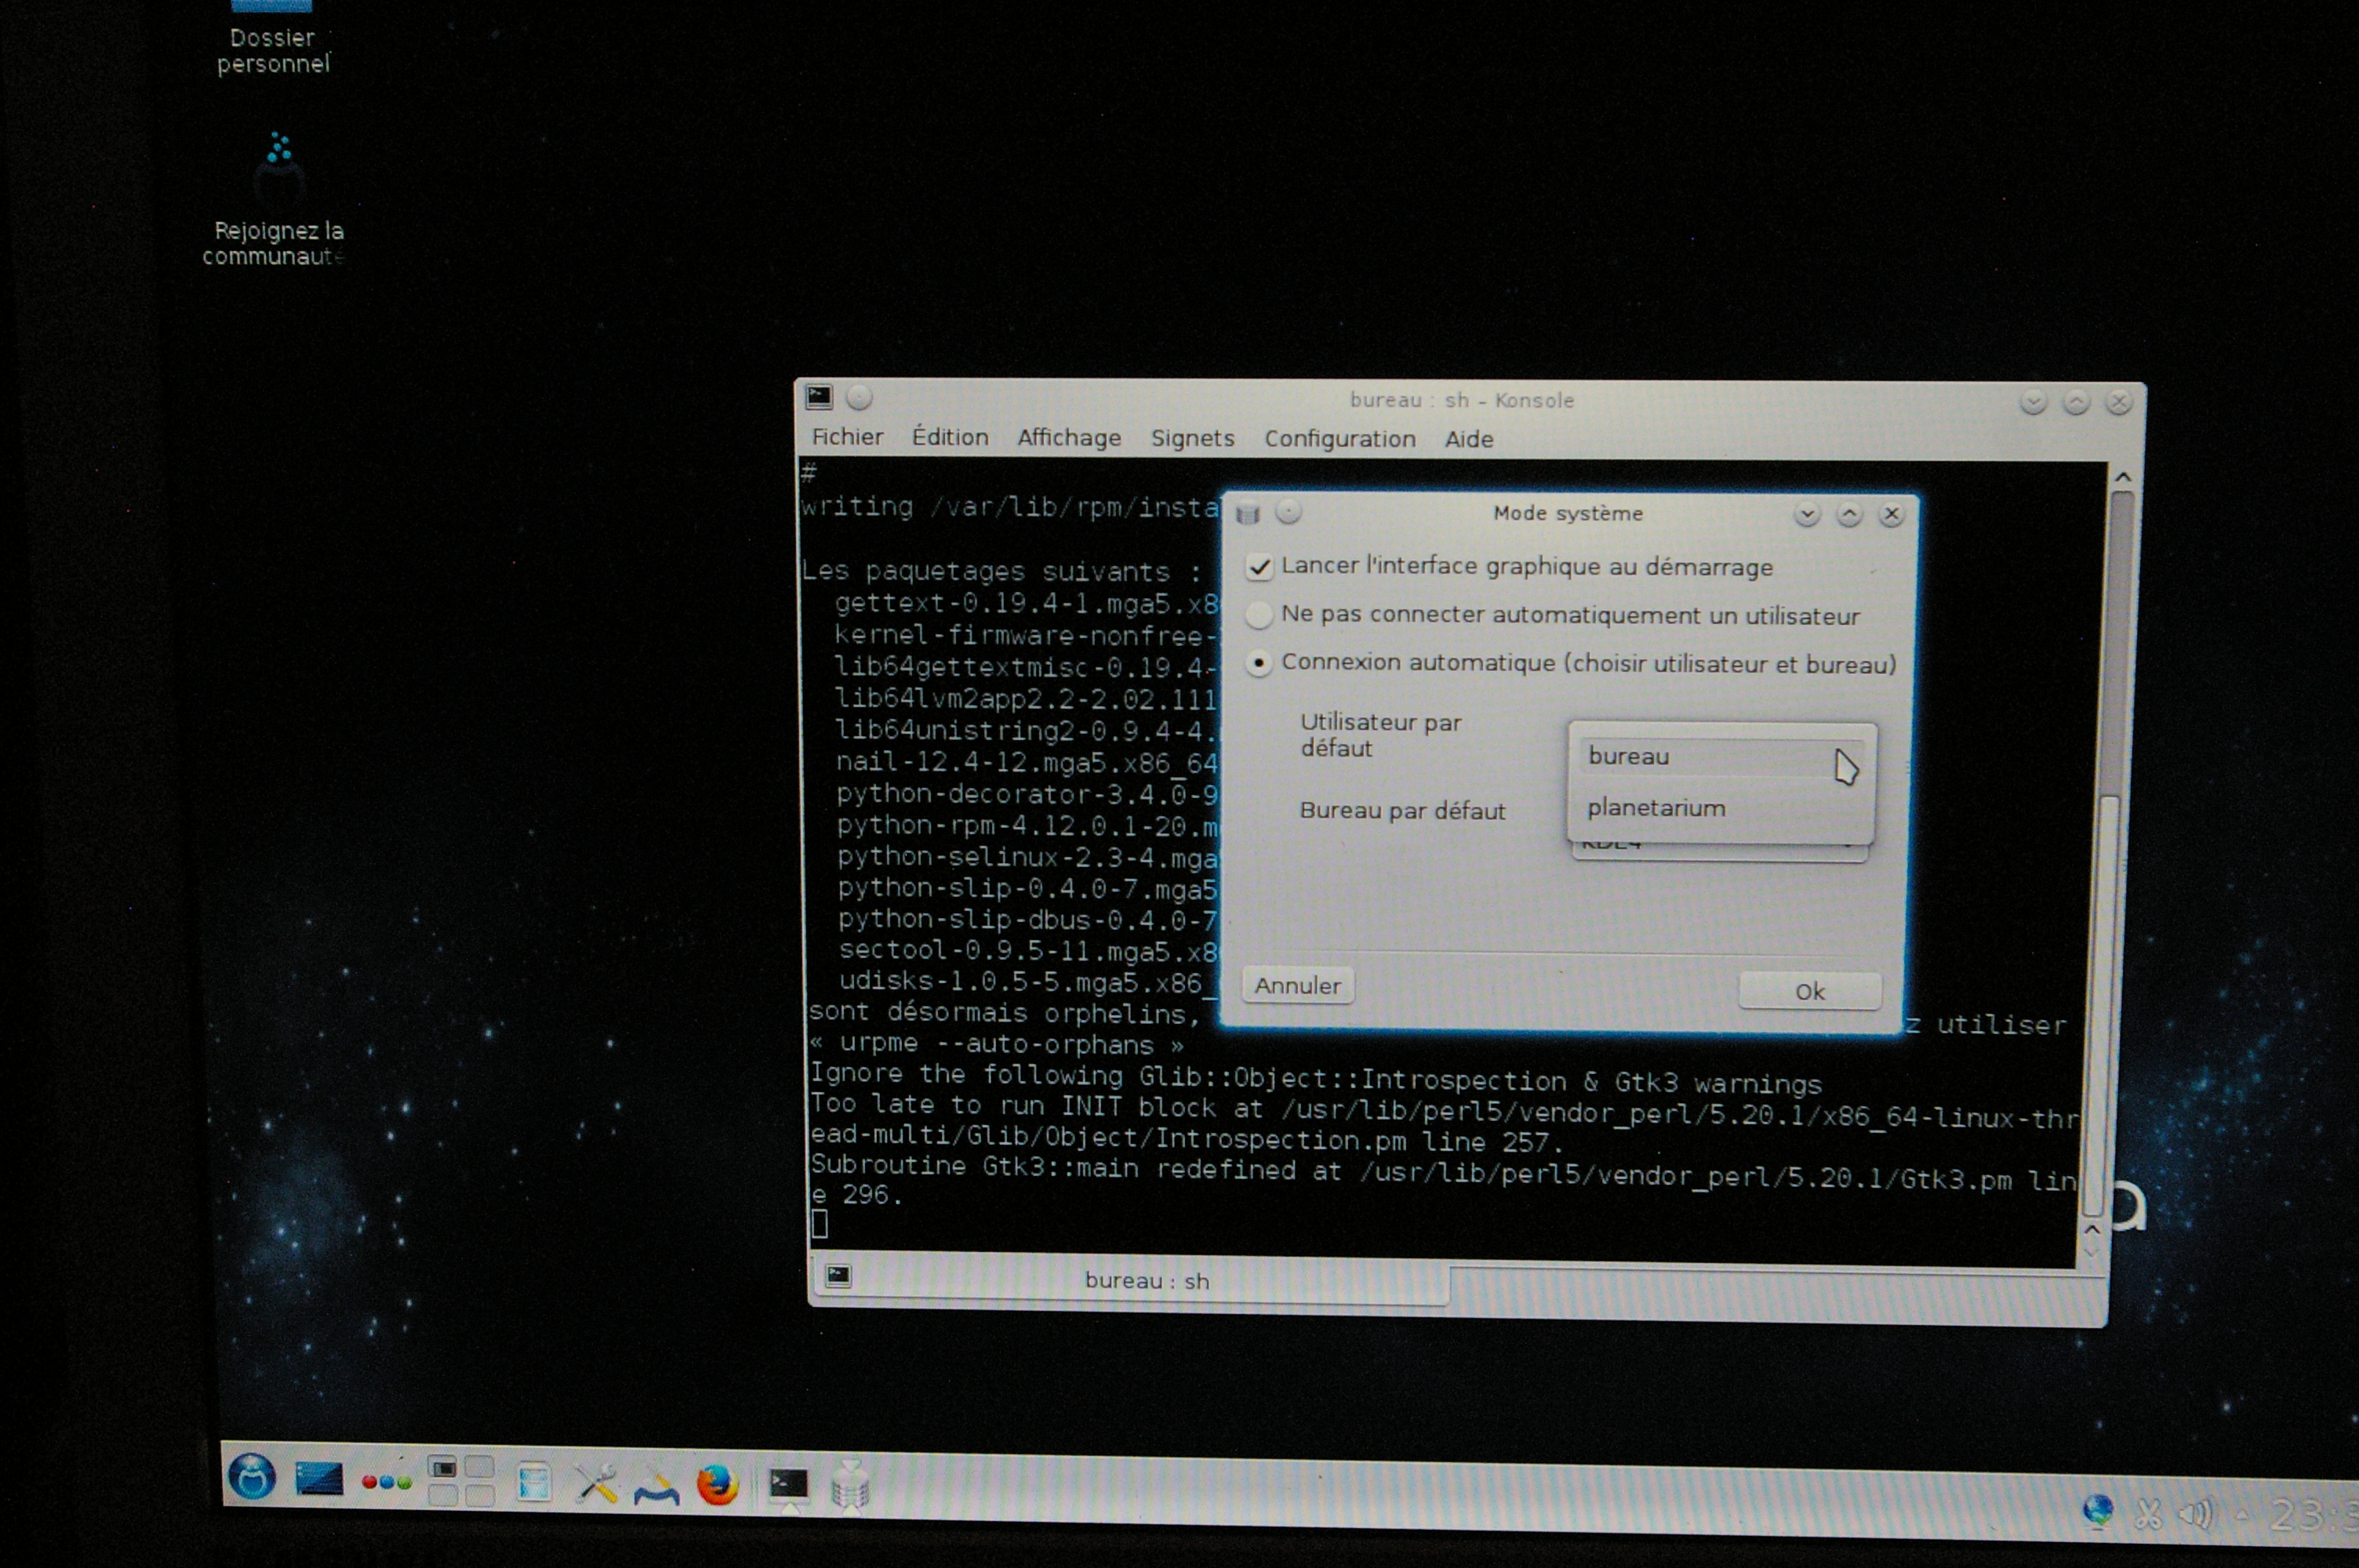This screenshot has width=2359, height=1568.
Task: Toggle Lancer l'interface graphique au démarrage checkbox
Action: point(1259,567)
